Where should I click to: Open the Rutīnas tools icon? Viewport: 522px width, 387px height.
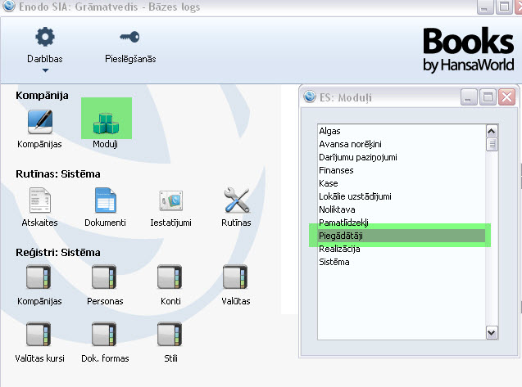[236, 200]
